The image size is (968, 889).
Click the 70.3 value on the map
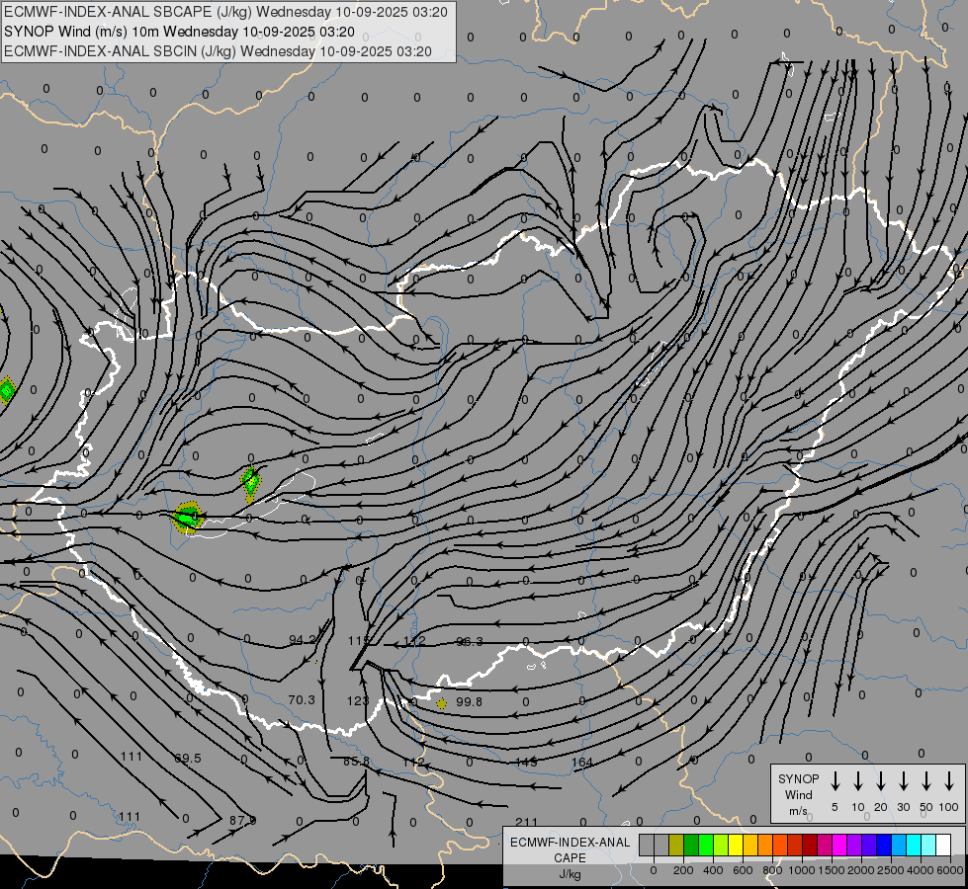302,699
